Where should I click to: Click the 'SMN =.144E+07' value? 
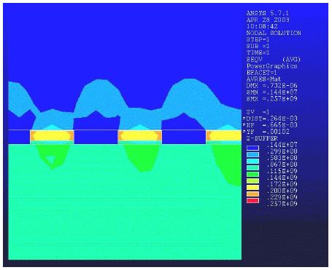[271, 92]
